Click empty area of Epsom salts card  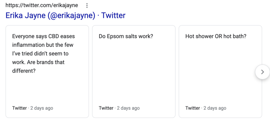[134, 72]
